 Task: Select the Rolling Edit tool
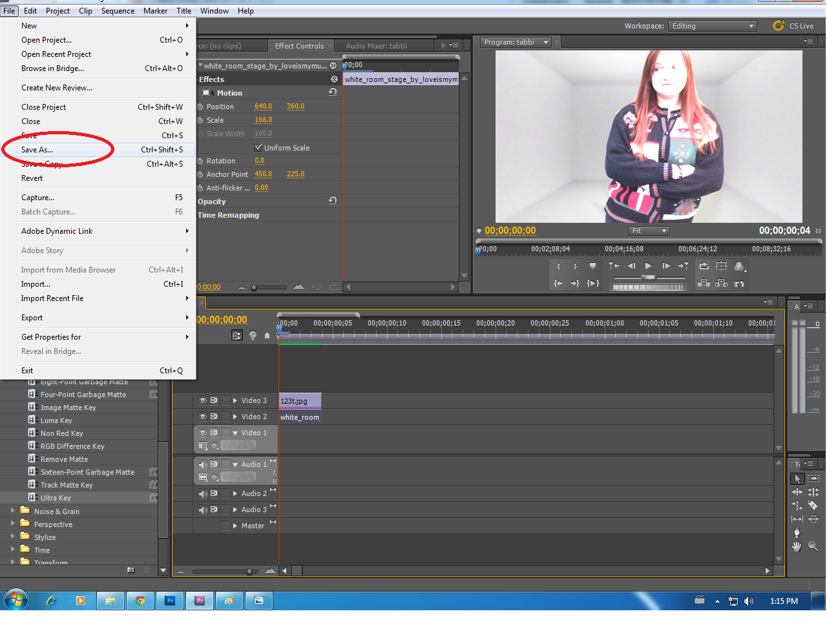813,492
